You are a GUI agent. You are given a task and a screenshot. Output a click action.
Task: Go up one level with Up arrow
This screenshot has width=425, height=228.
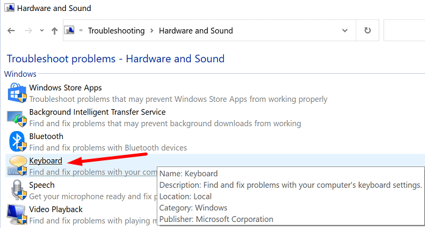[x=54, y=30]
